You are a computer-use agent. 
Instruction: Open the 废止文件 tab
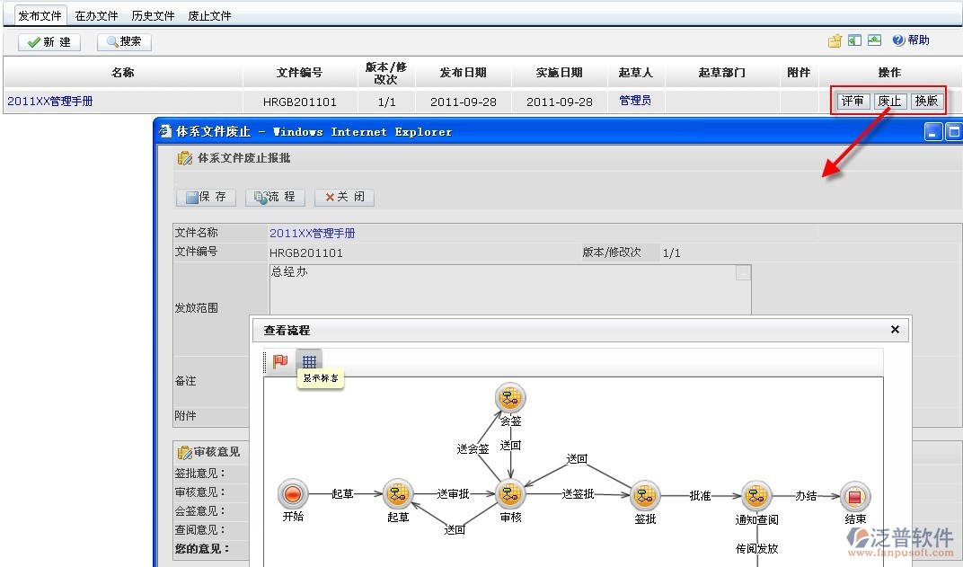tap(209, 16)
